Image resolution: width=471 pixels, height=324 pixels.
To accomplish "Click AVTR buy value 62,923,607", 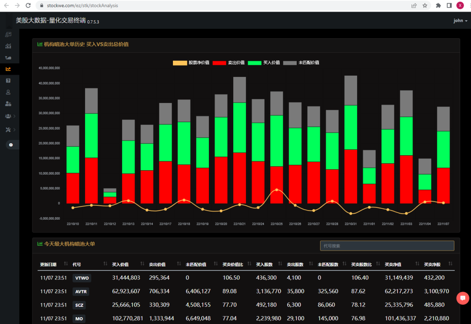I will pyautogui.click(x=126, y=291).
